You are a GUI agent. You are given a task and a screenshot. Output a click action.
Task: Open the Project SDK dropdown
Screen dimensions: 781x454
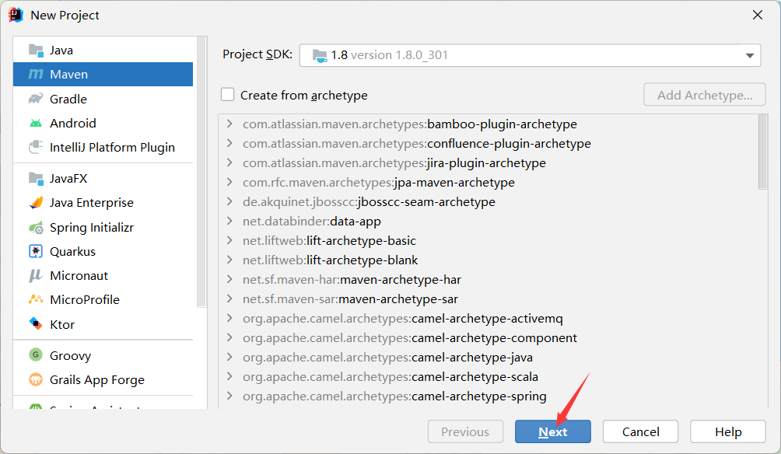click(749, 55)
